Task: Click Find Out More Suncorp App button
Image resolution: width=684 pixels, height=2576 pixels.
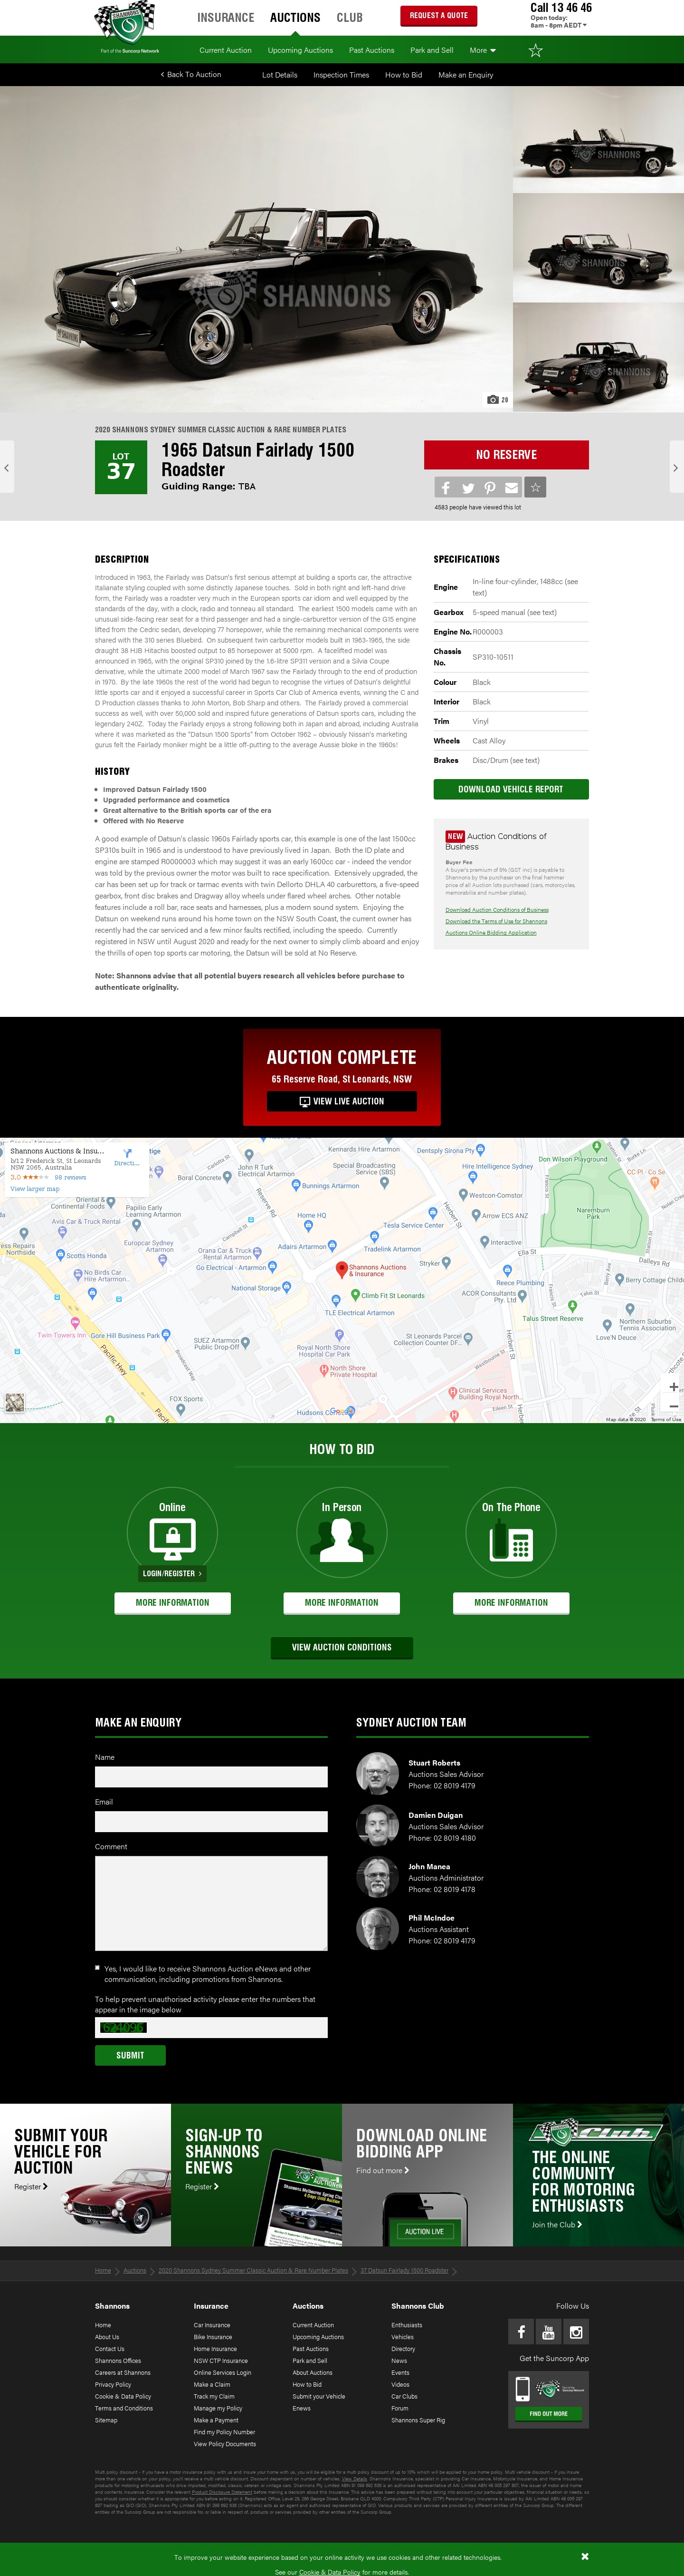Action: click(548, 2414)
